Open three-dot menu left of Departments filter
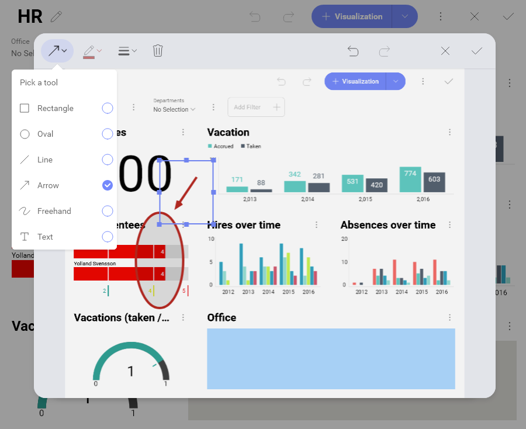 click(x=133, y=107)
